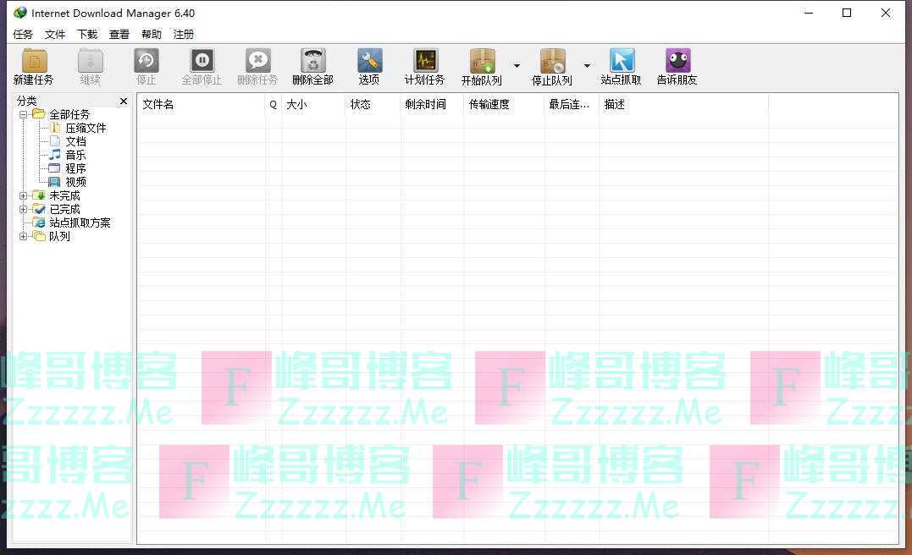This screenshot has height=555, width=912.
Task: Expand the 未完成 tree node
Action: [x=23, y=195]
